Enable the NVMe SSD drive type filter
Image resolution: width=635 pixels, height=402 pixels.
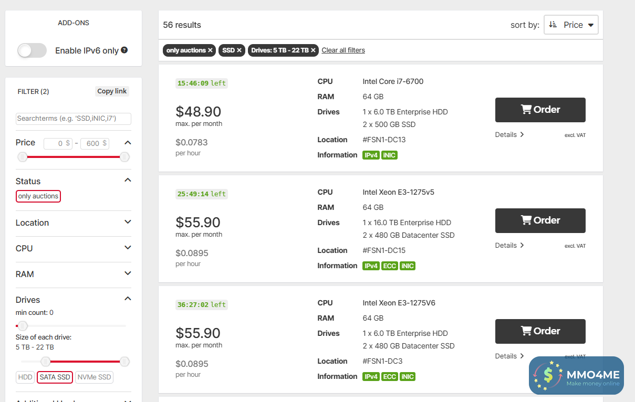click(94, 377)
